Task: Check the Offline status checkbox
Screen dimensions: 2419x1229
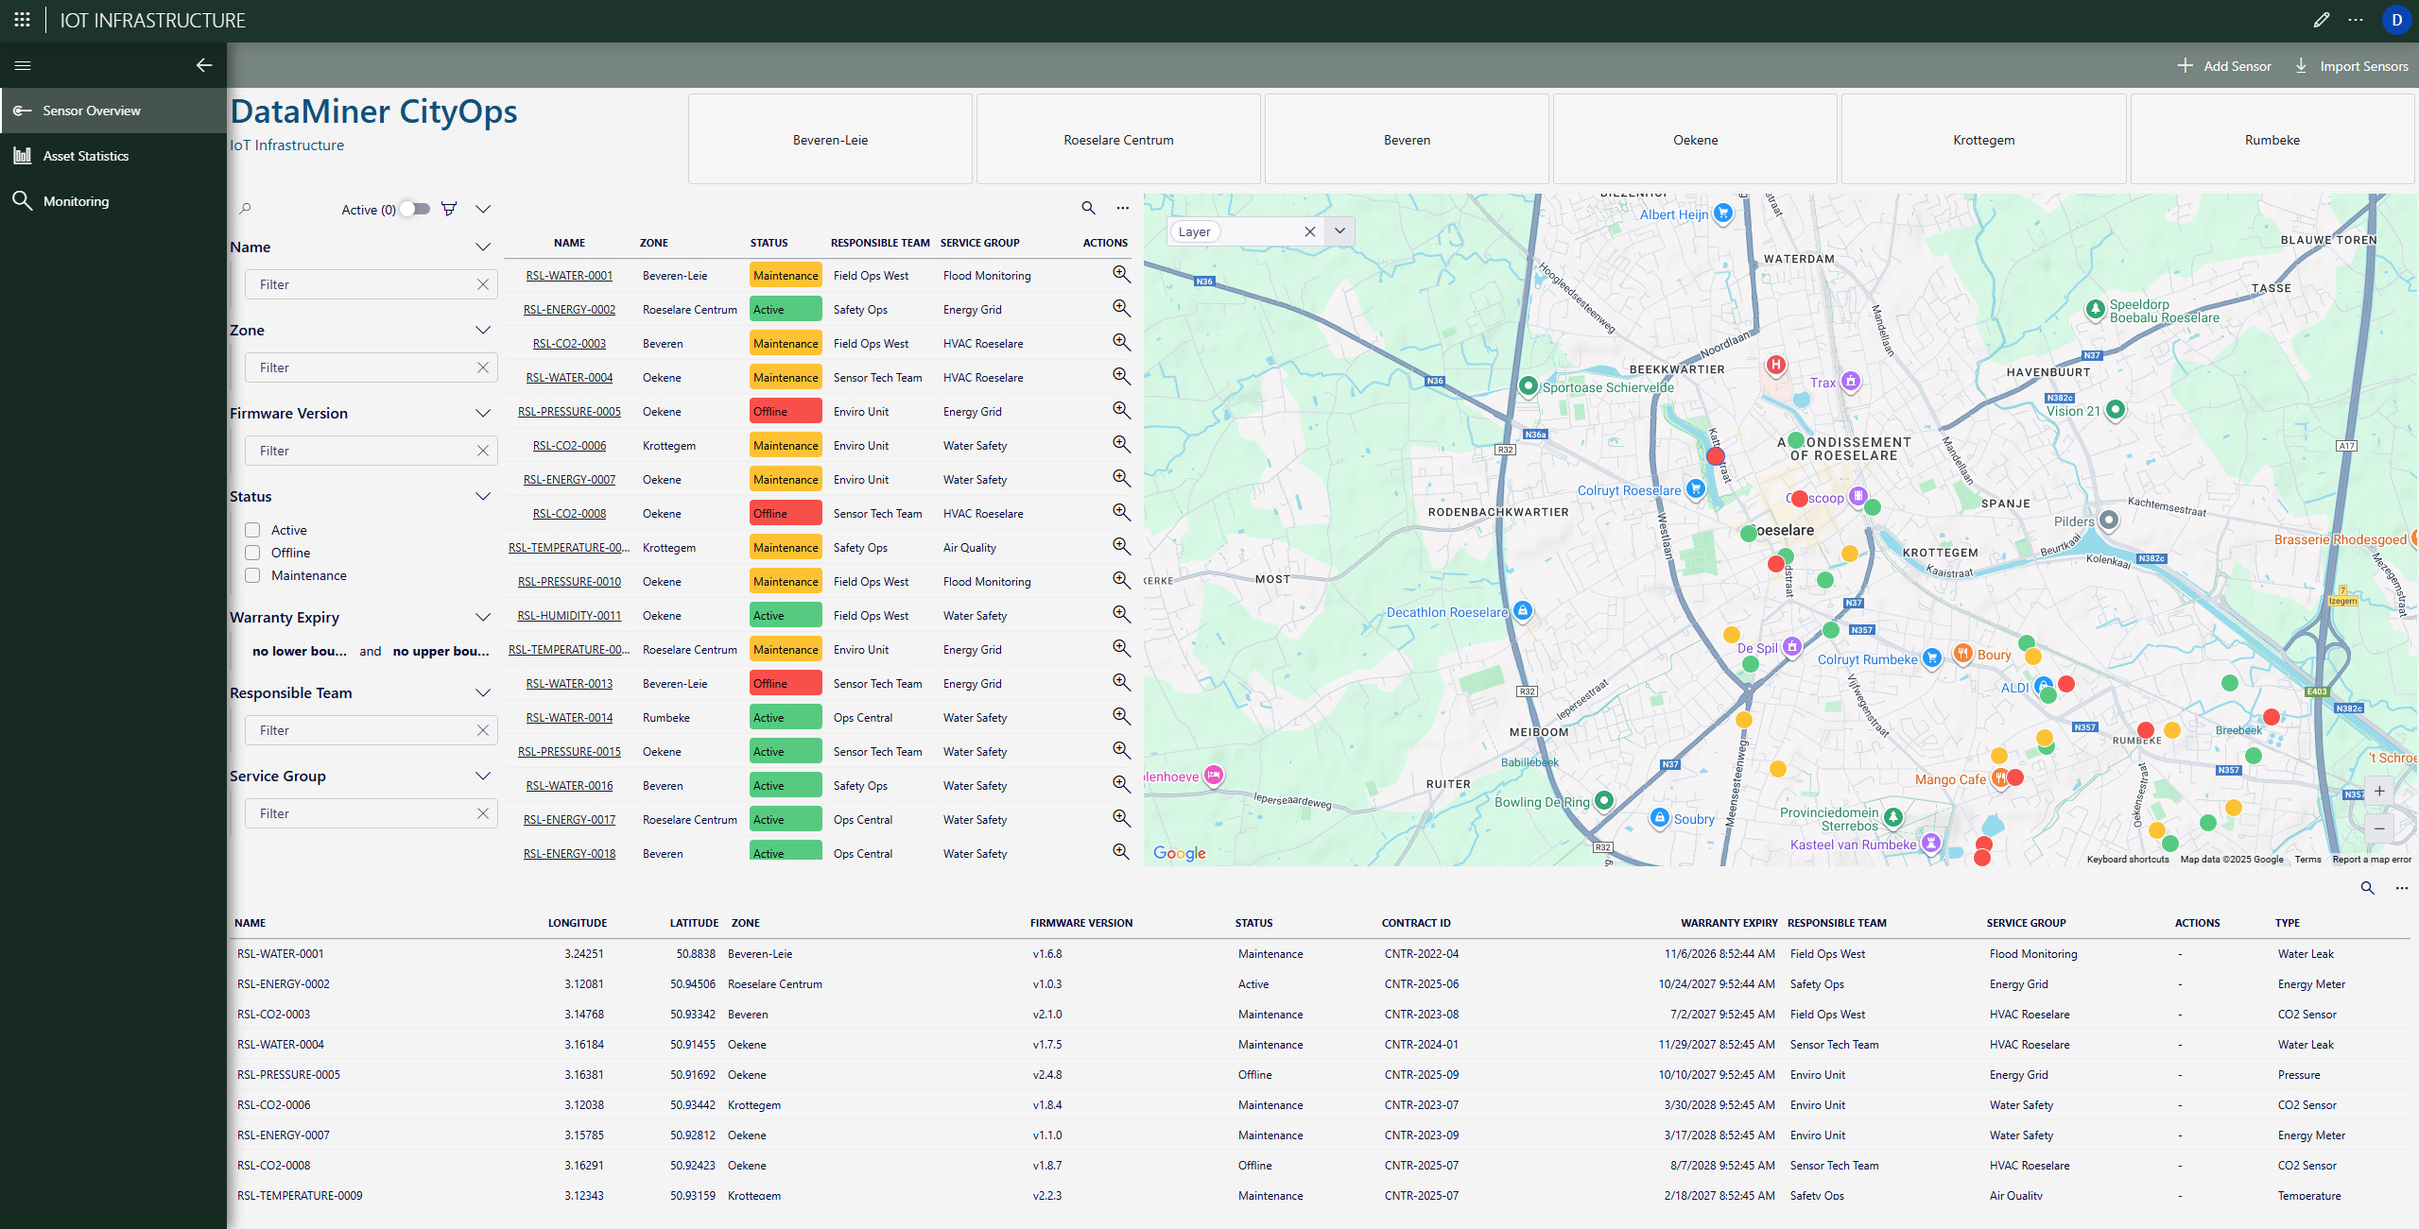Action: [x=252, y=553]
